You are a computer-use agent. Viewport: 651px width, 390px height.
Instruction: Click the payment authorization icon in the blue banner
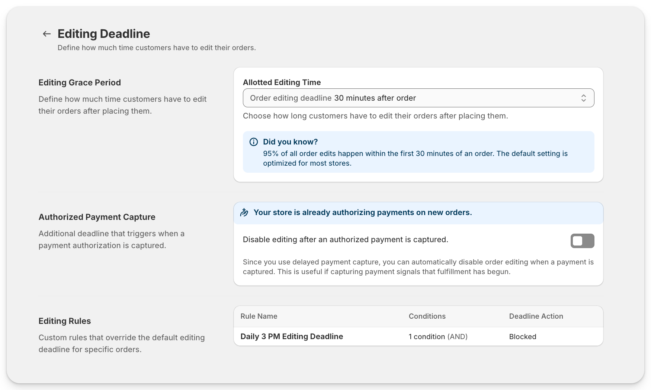(x=244, y=212)
